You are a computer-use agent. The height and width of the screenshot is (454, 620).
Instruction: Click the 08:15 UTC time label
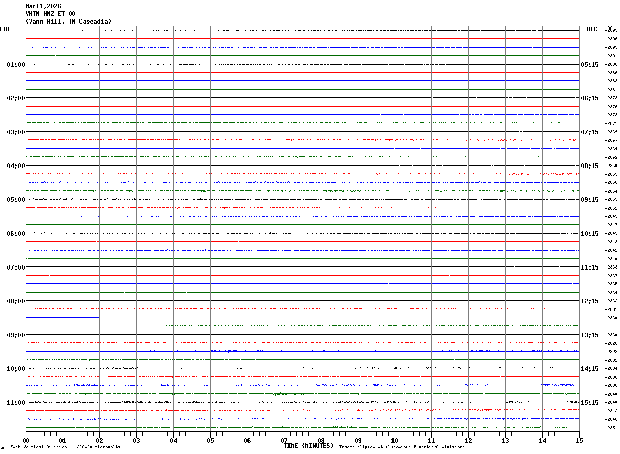[x=590, y=166]
